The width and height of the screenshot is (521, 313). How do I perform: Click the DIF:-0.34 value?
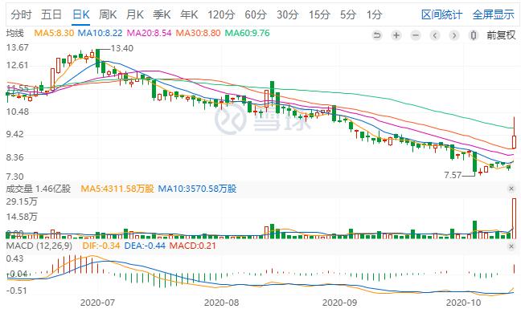[101, 246]
